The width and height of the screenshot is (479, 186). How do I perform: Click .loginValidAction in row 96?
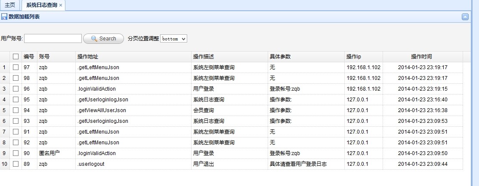96,89
